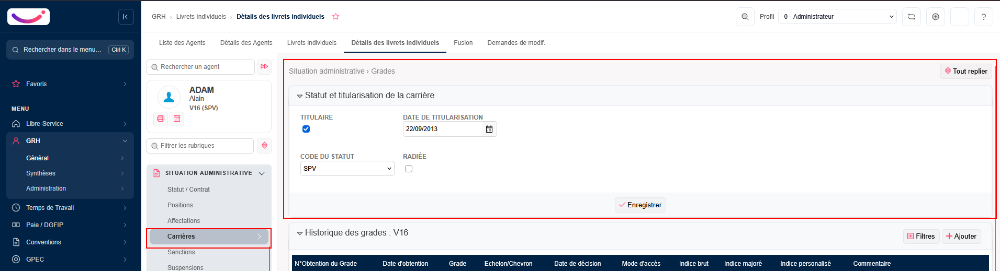The height and width of the screenshot is (271, 1000).
Task: Open the Statut / Contrat rubric
Action: click(188, 190)
